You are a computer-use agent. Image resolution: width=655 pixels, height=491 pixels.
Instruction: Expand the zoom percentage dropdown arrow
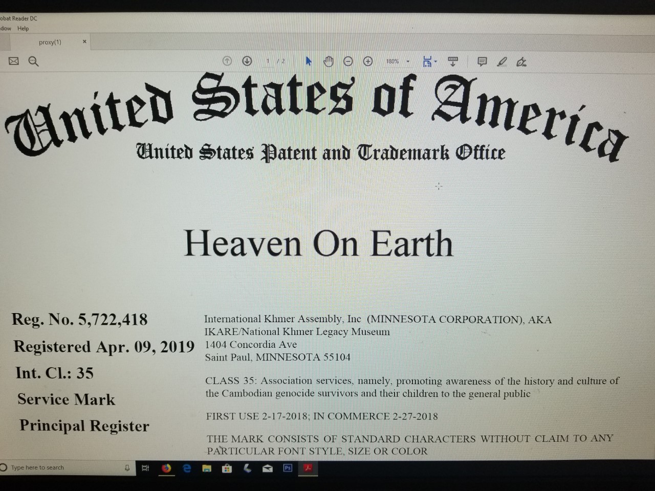click(408, 61)
